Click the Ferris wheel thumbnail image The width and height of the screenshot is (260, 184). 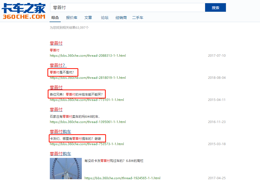tap(66, 168)
